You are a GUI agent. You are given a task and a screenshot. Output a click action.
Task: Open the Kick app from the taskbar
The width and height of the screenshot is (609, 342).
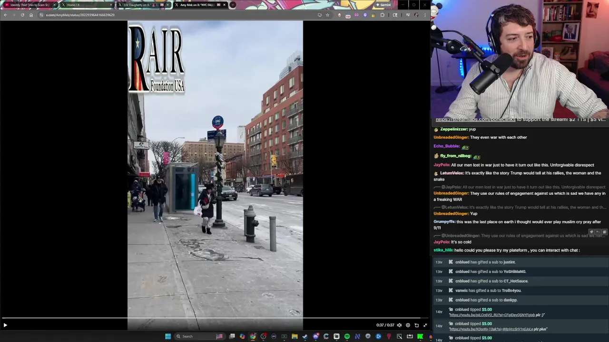pos(420,336)
